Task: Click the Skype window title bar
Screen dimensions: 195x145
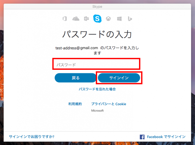Action: click(x=97, y=6)
